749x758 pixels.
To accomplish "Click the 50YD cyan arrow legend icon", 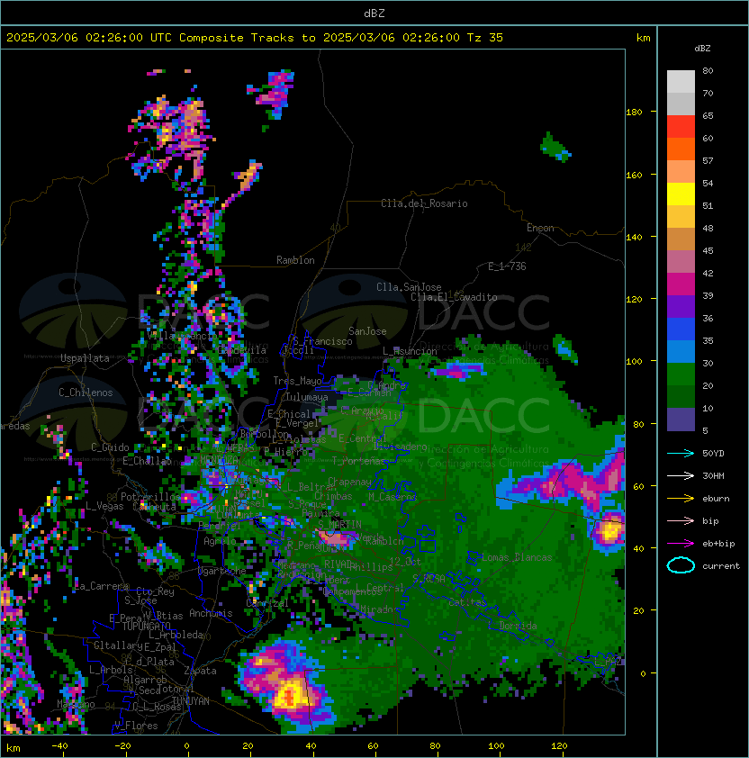I will 681,453.
